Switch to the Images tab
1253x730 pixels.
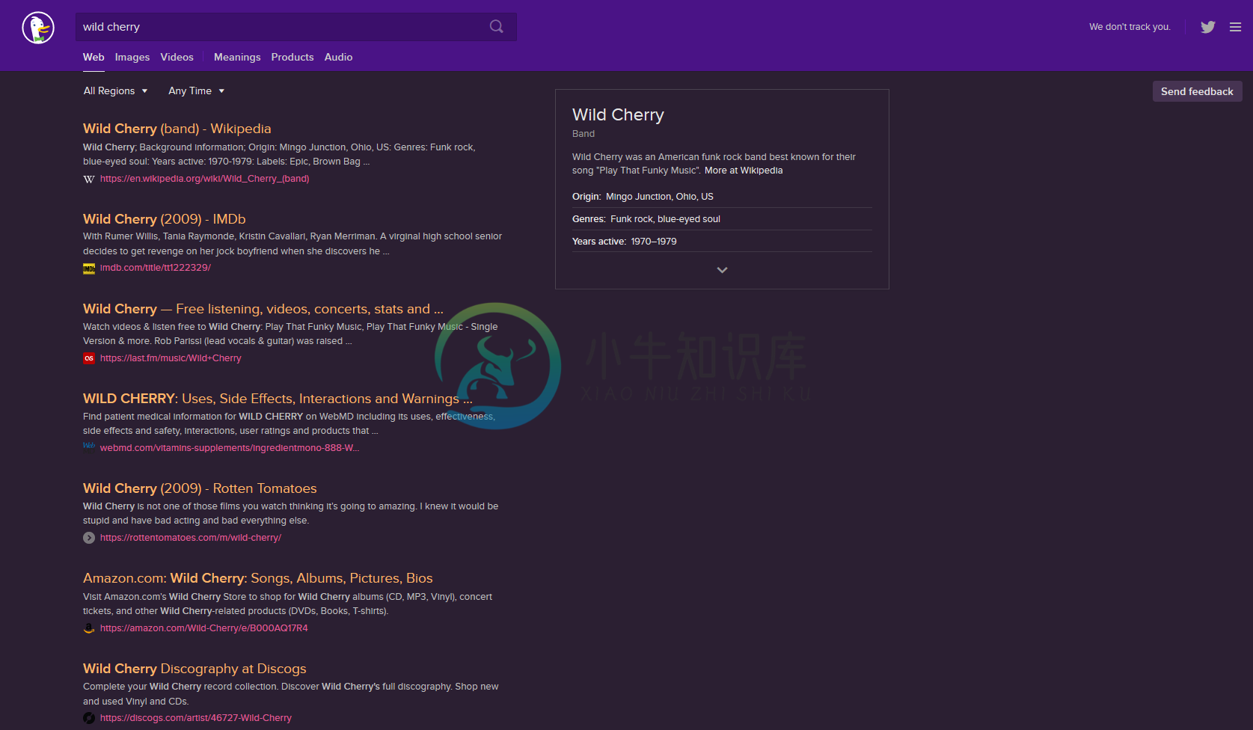click(132, 57)
